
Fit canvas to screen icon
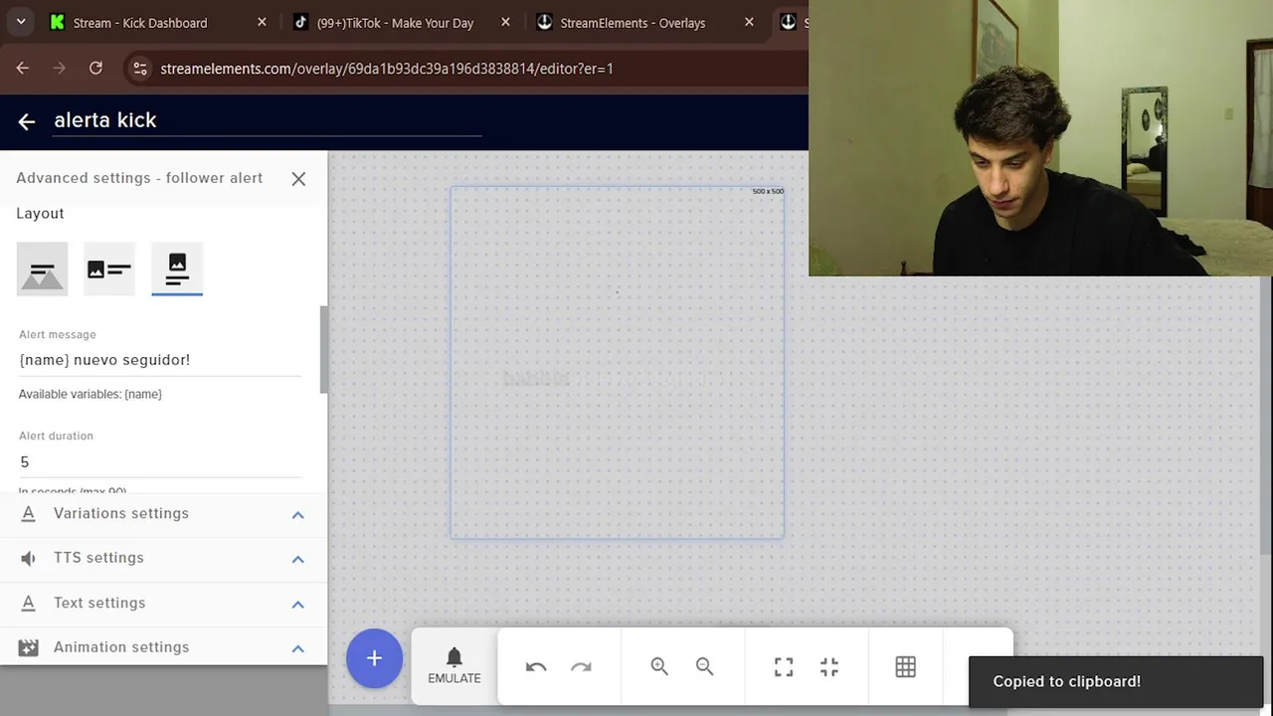[784, 667]
